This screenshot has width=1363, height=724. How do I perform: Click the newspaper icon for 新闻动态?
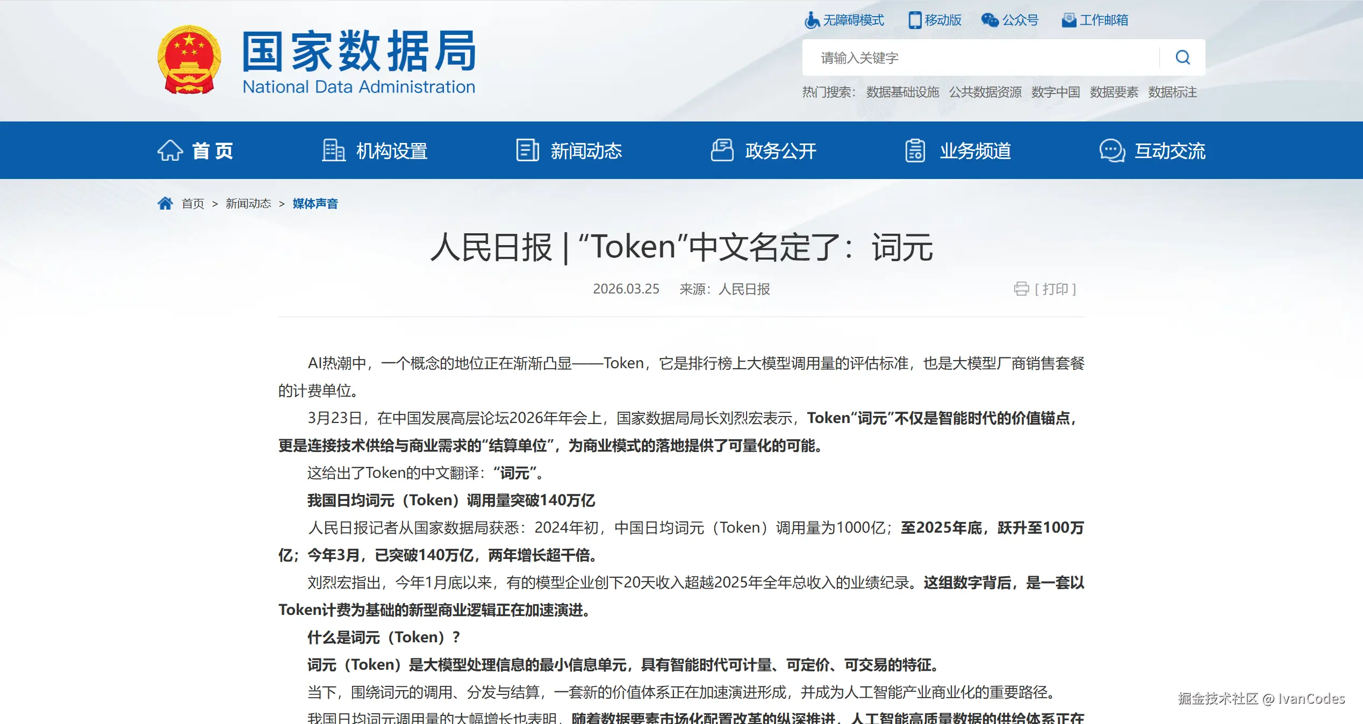(x=527, y=151)
